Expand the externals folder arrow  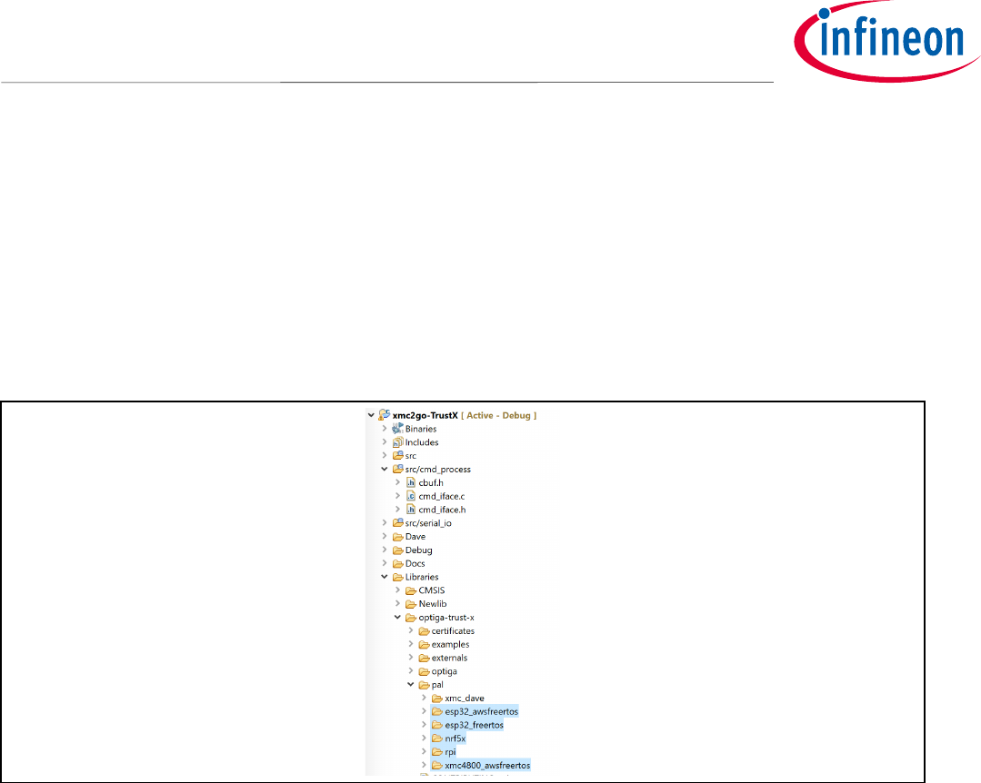(410, 658)
